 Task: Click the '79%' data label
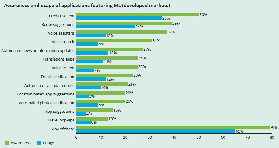click(x=274, y=127)
